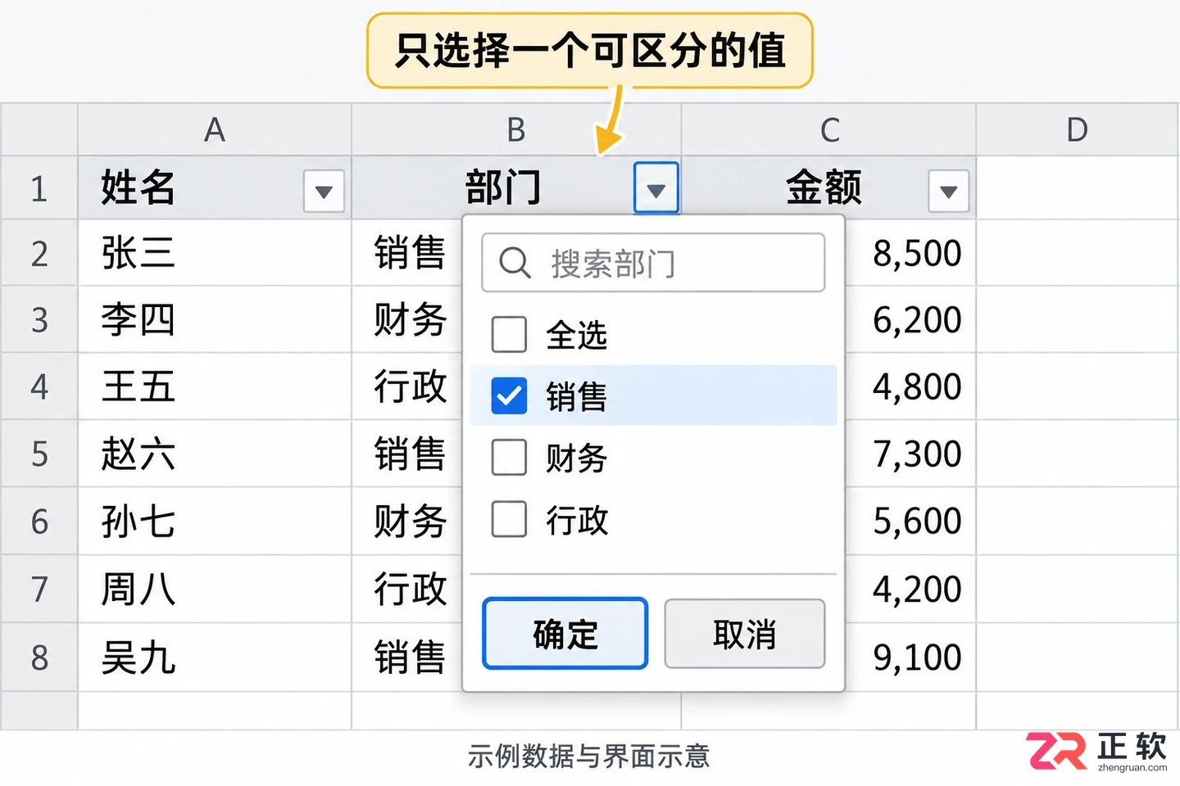
Task: Click the 财务 cell in 李四's row
Action: point(407,319)
